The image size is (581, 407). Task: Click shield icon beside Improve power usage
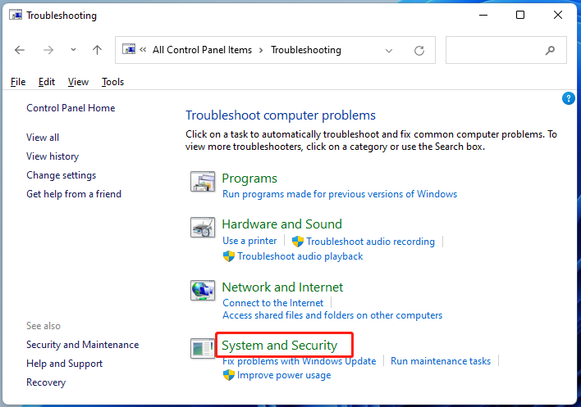229,375
